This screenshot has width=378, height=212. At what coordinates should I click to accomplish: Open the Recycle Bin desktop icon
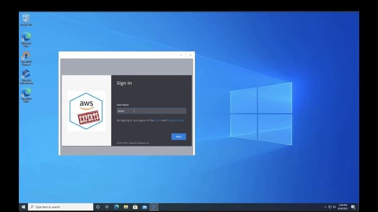pyautogui.click(x=26, y=20)
